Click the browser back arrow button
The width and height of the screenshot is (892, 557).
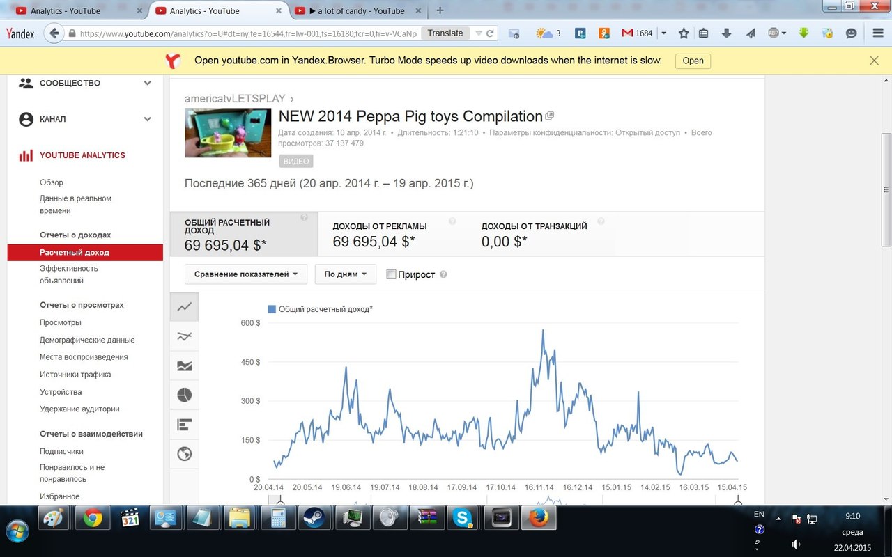click(x=54, y=33)
